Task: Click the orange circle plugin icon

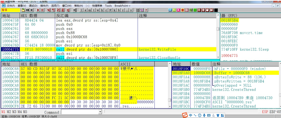Action: (182, 10)
